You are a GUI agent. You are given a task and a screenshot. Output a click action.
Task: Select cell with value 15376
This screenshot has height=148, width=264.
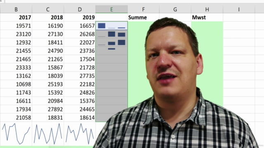pyautogui.click(x=80, y=101)
